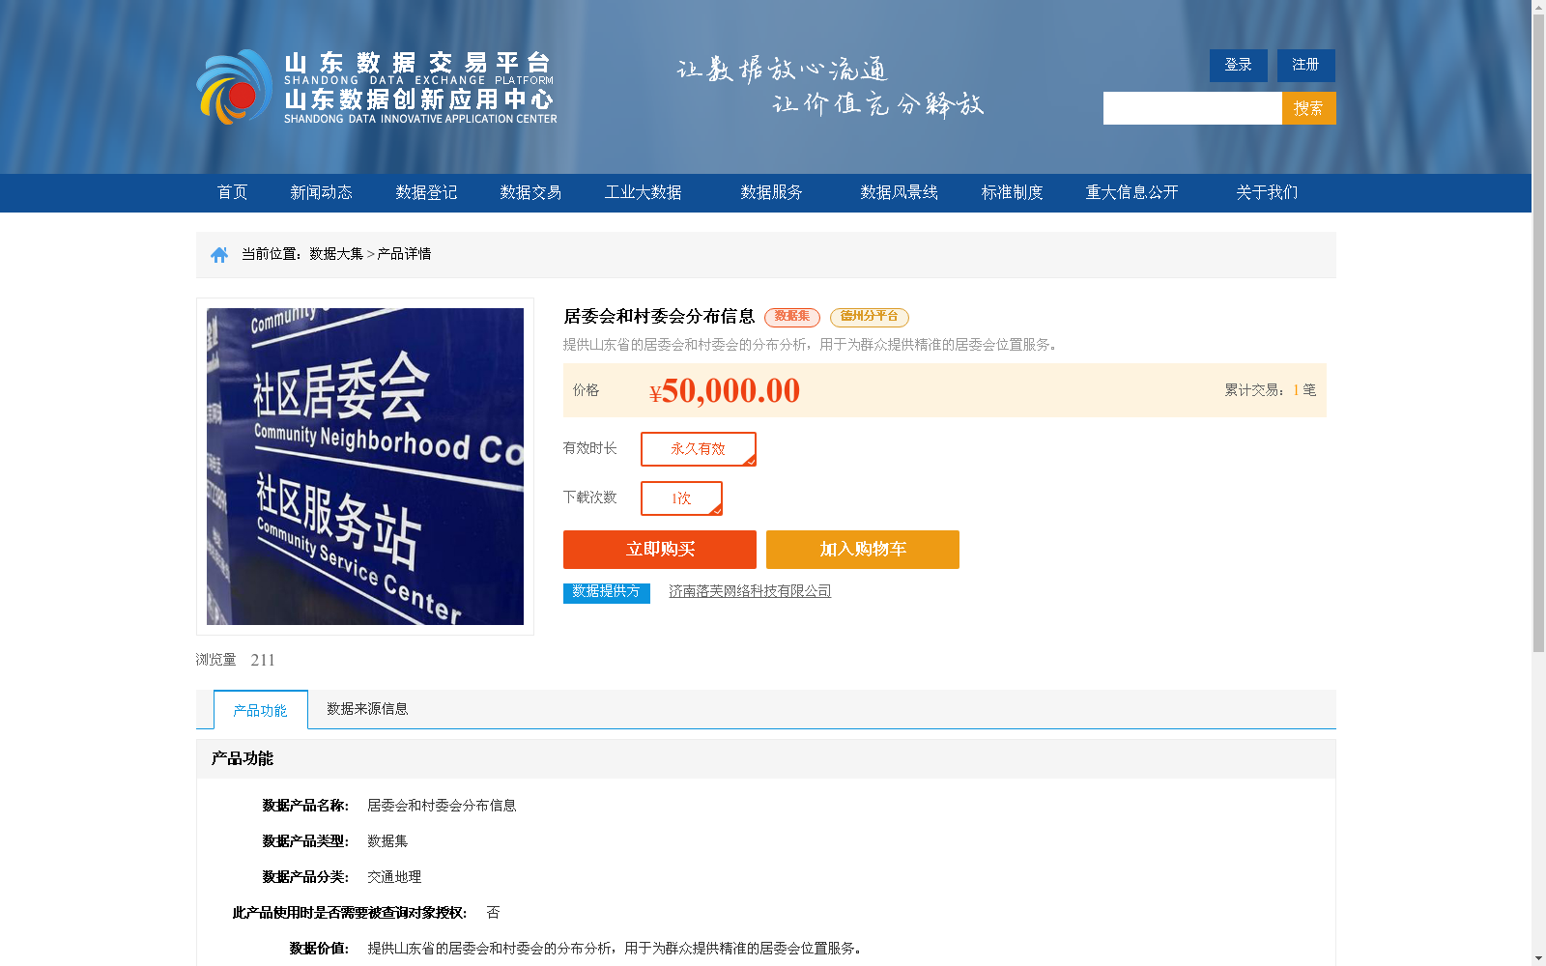This screenshot has height=966, width=1546.
Task: Focus the header search input field
Action: 1192,108
